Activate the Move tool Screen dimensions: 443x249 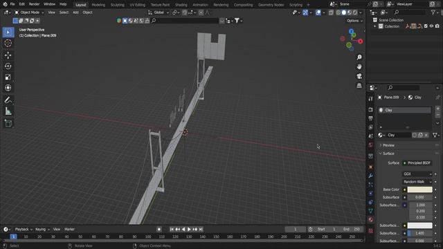pos(8,55)
